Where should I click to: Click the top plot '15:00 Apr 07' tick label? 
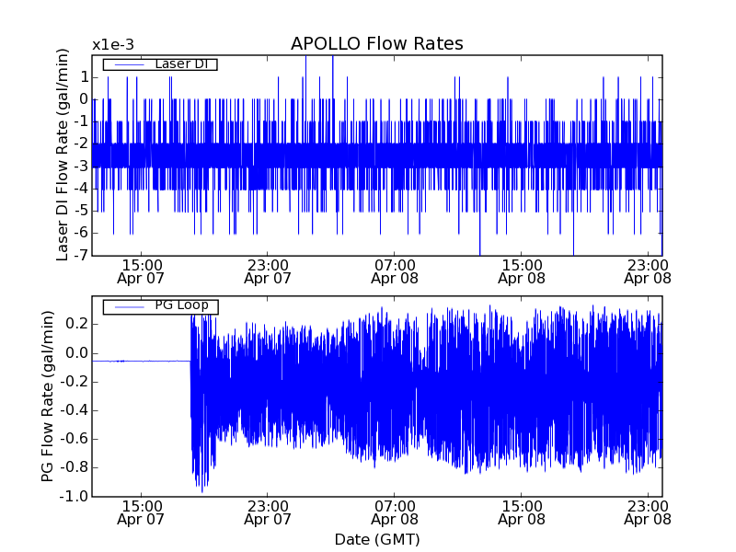pyautogui.click(x=141, y=271)
